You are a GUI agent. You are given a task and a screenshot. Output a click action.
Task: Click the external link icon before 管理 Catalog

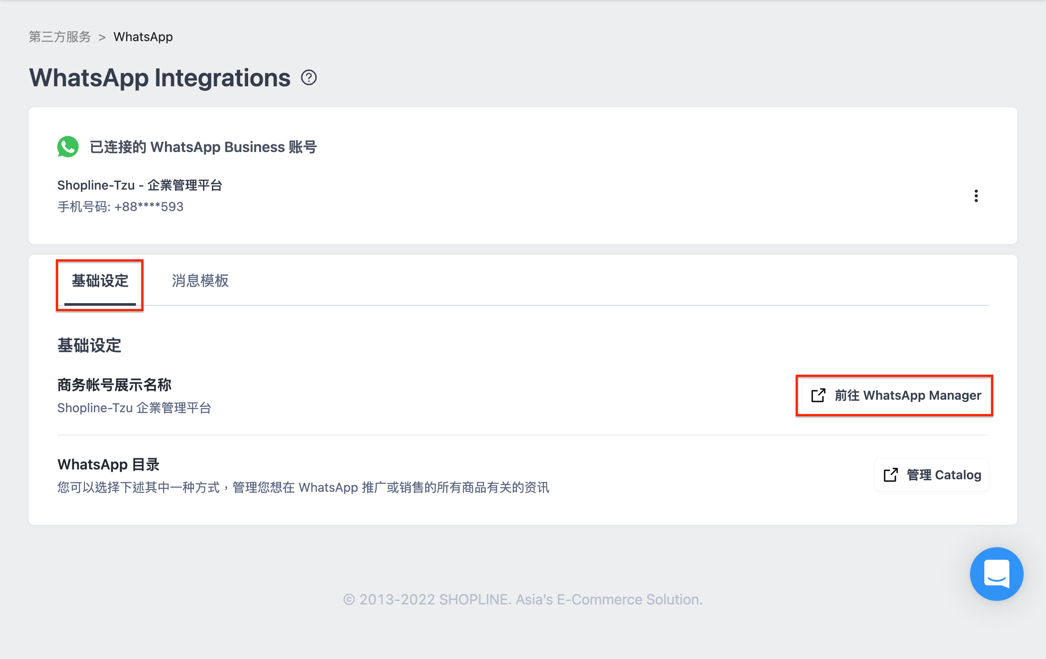tap(891, 475)
